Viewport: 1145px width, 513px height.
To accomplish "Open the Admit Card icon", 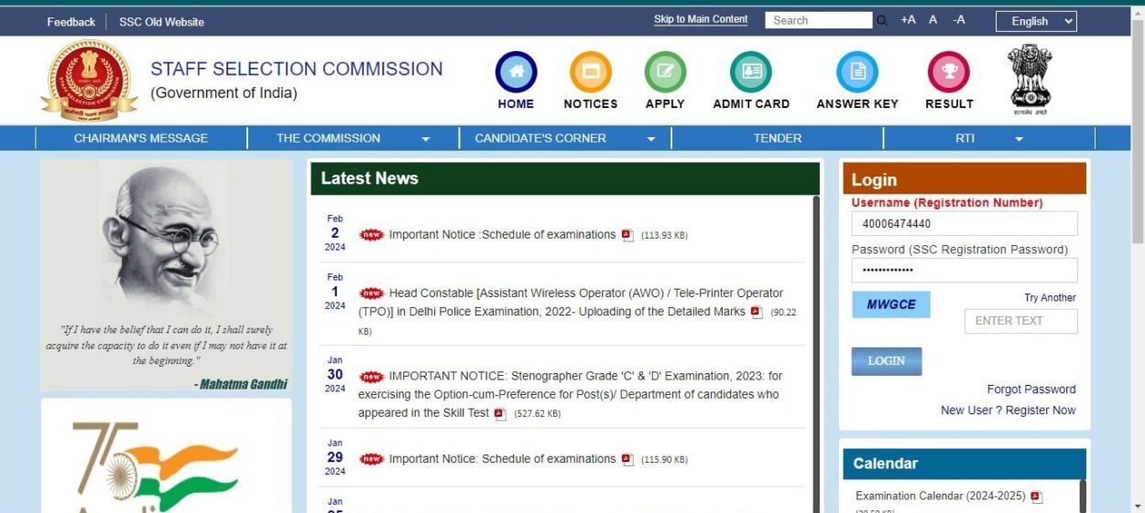I will click(751, 72).
